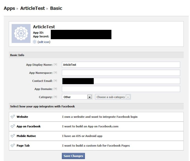Click the Page Tab checkmark icon

point(13,145)
